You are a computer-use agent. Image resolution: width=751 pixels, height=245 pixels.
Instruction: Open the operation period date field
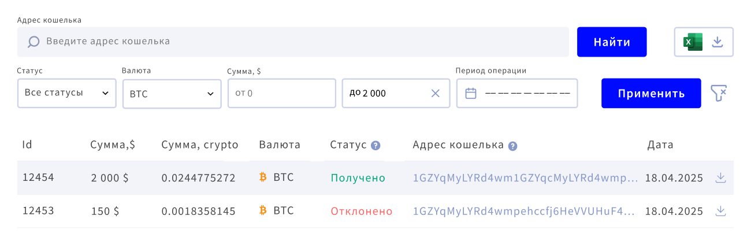(526, 93)
